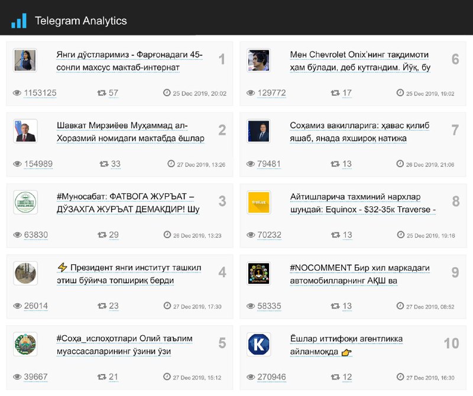Click the Telegram Analytics bar chart logo

pos(19,21)
